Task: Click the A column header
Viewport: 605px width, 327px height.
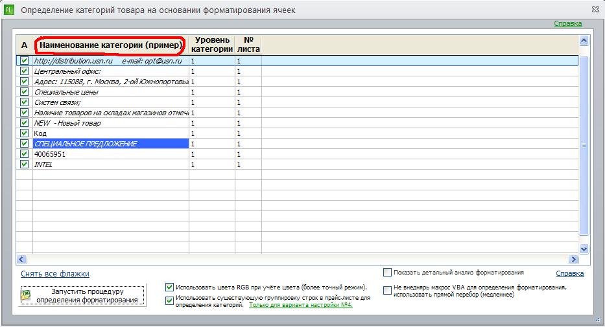Action: click(x=24, y=45)
